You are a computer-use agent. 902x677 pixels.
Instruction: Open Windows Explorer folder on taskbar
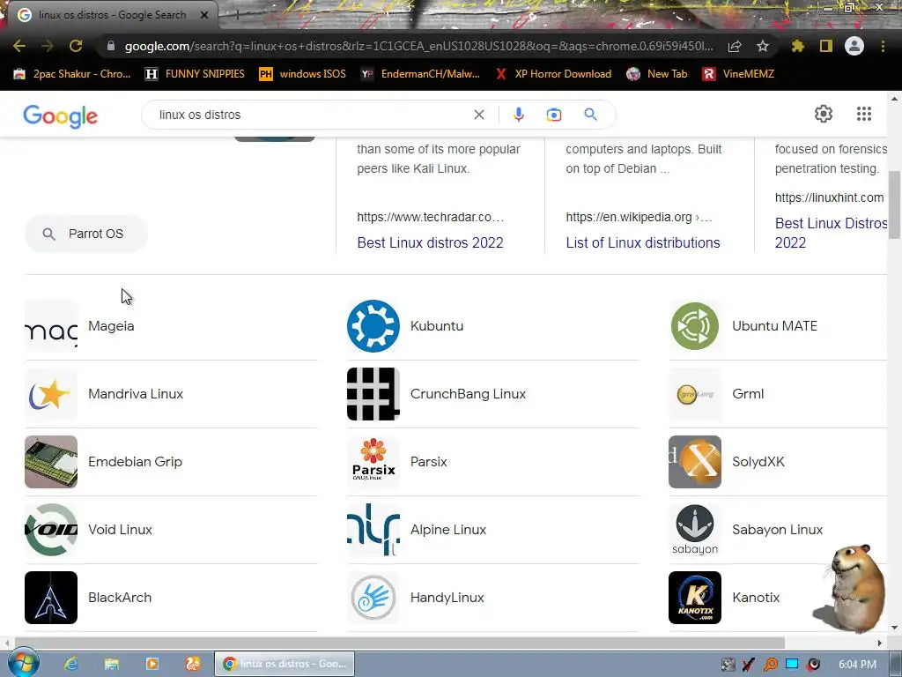112,664
